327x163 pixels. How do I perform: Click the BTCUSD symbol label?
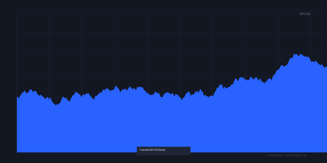[x=305, y=14]
